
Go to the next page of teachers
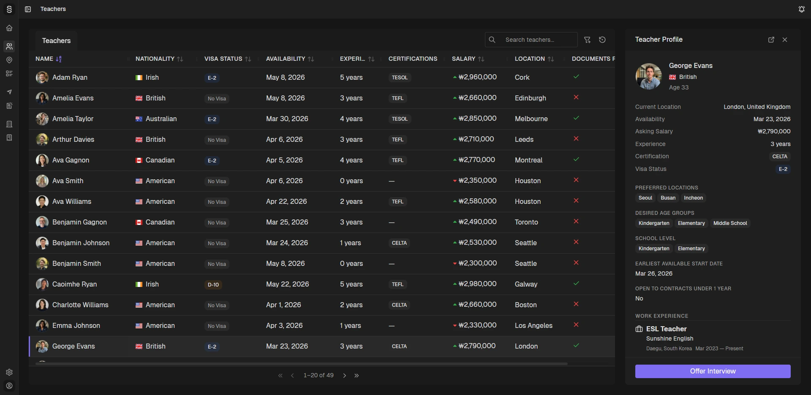point(345,376)
